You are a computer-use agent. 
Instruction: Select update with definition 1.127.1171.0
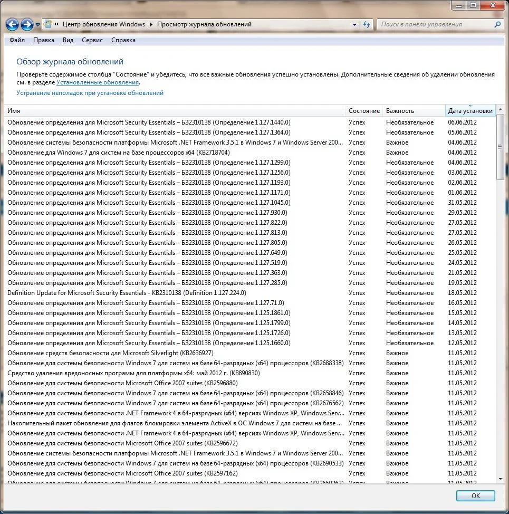(250, 193)
